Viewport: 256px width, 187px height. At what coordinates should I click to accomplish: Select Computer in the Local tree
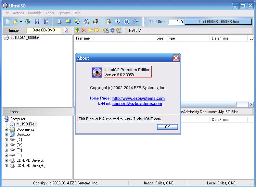(x=18, y=119)
